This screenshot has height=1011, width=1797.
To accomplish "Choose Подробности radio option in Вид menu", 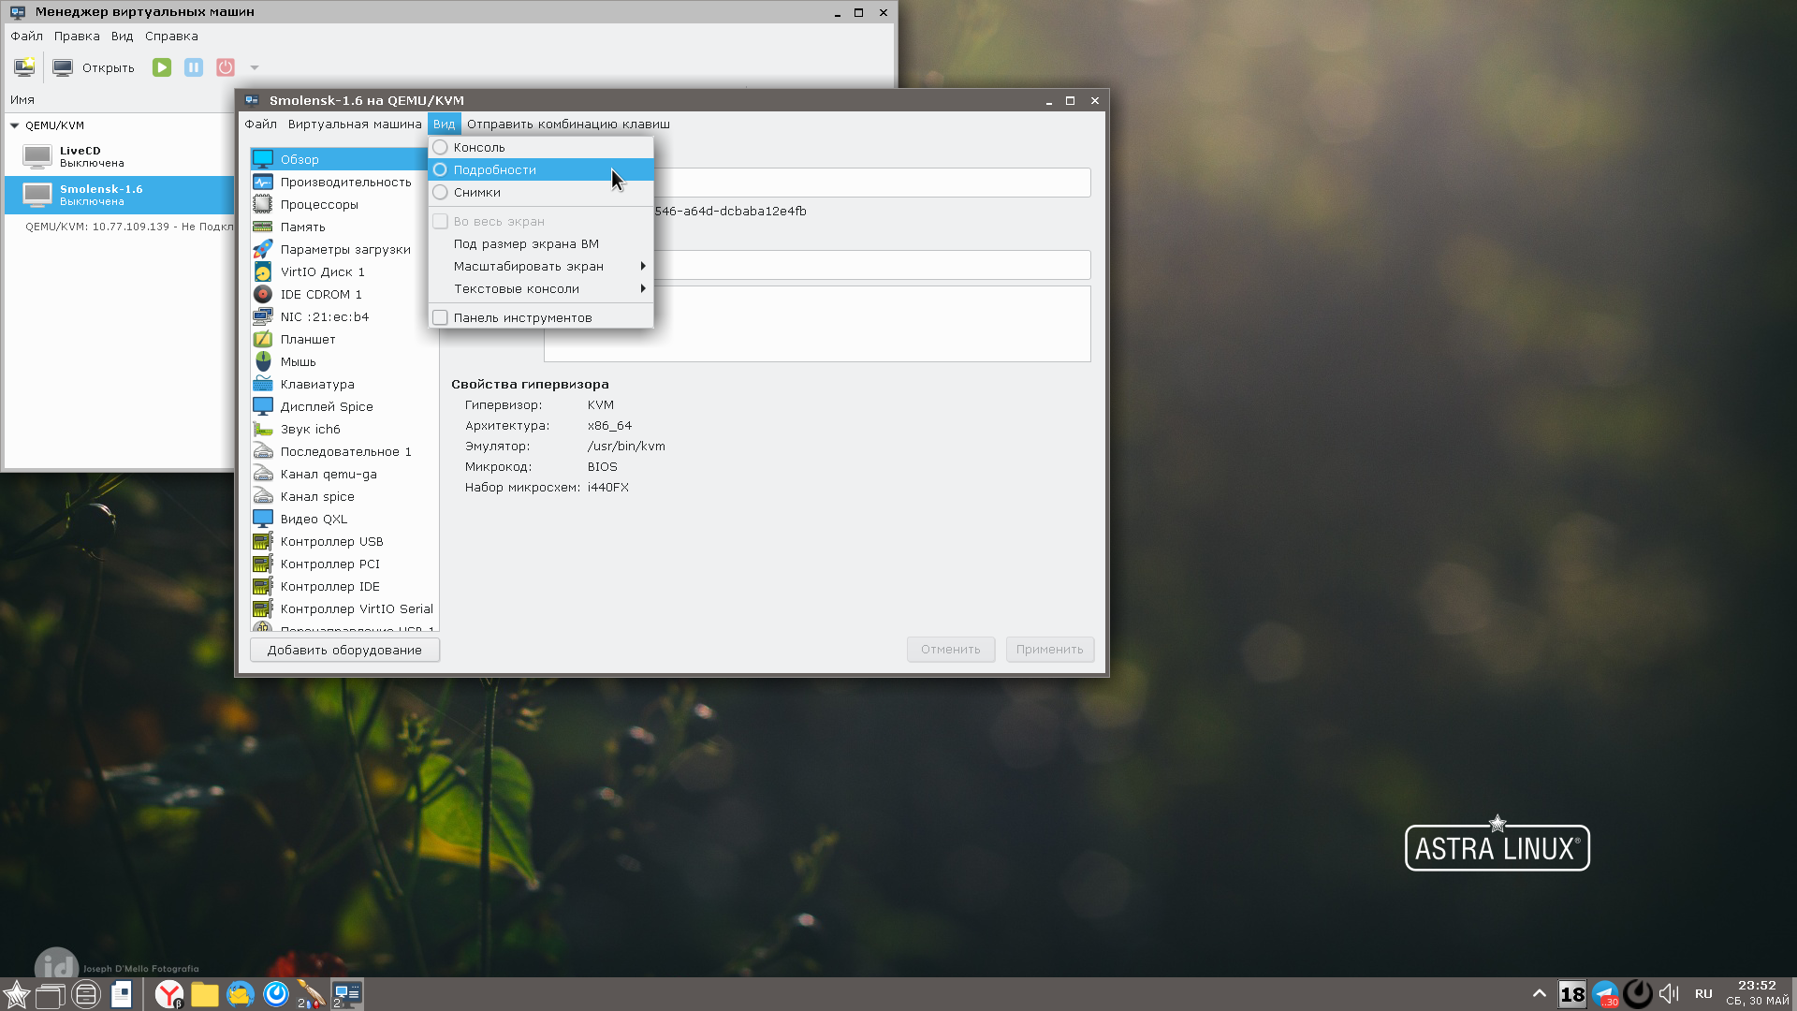I will (541, 169).
